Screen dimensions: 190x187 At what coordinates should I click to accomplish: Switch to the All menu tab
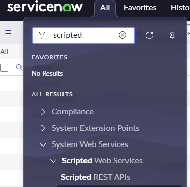(x=105, y=8)
